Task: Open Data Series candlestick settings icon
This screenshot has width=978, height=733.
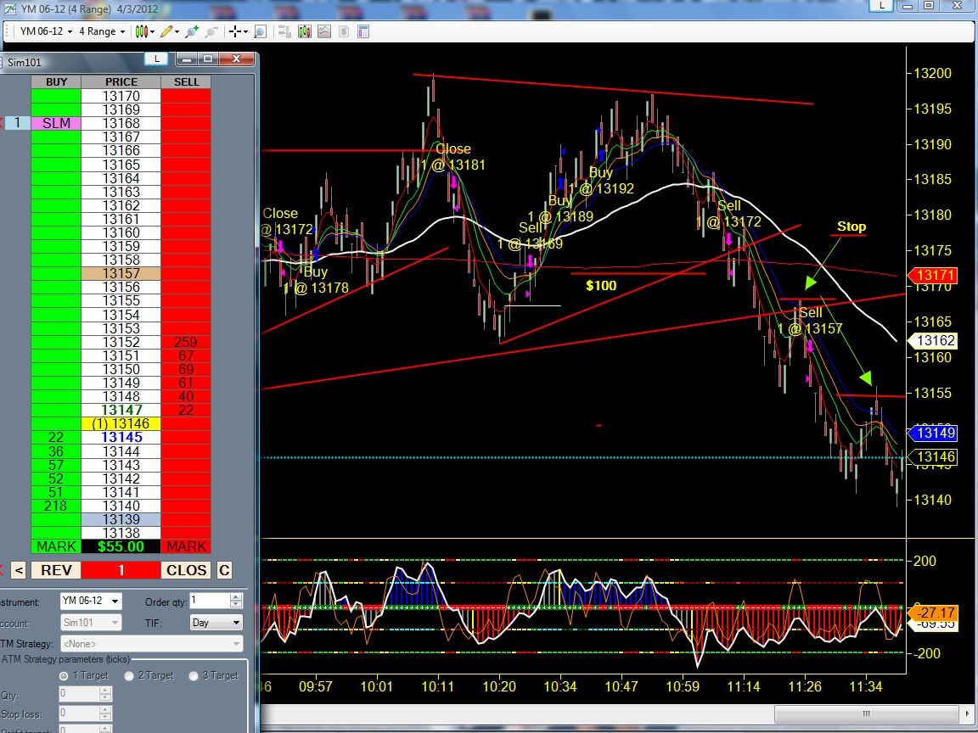Action: click(x=305, y=31)
